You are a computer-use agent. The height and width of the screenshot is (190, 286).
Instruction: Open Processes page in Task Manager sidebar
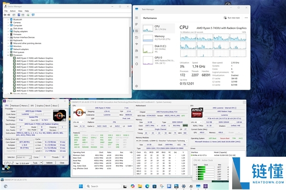[x=136, y=24]
